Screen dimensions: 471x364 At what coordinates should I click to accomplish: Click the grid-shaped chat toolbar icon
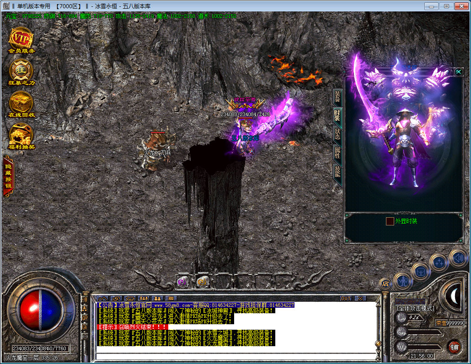click(x=171, y=298)
